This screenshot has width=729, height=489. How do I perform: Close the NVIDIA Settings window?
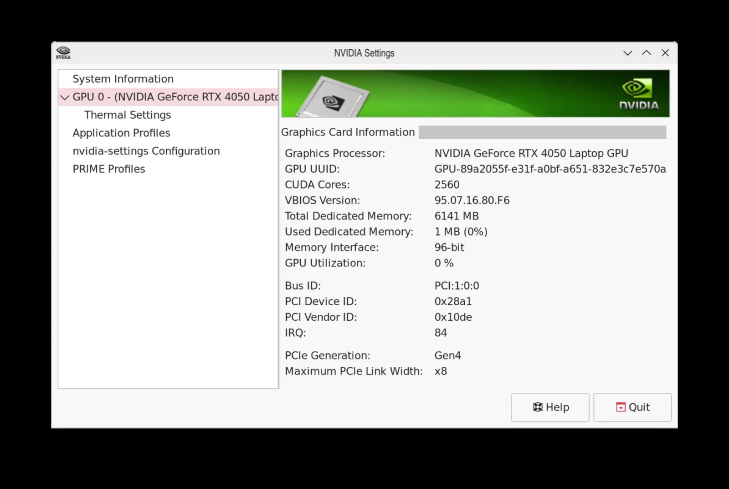point(665,53)
